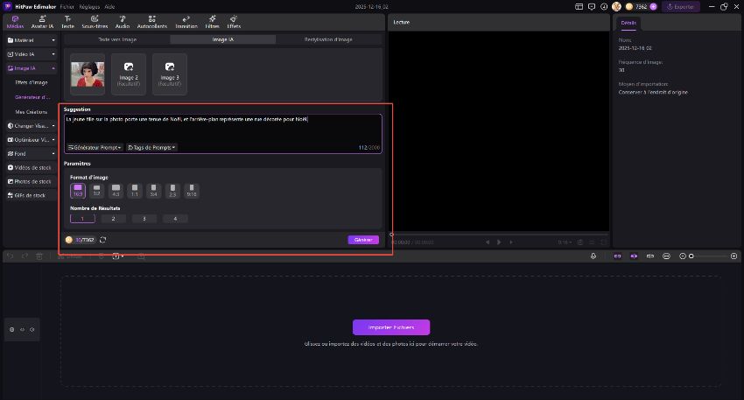Set number of results to 3

(x=144, y=219)
